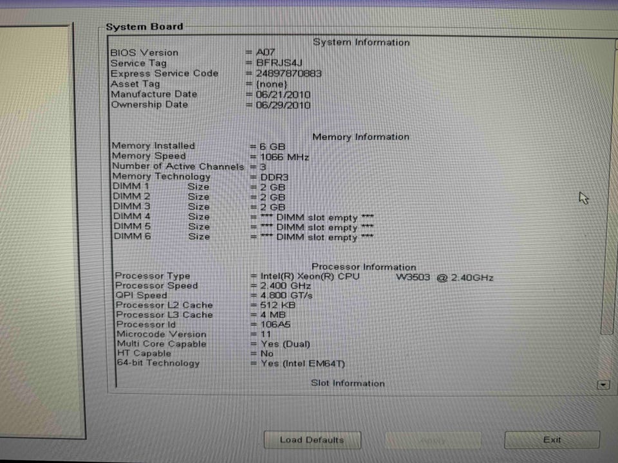Click Number of Active Channels label
The image size is (618, 463).
tap(178, 167)
